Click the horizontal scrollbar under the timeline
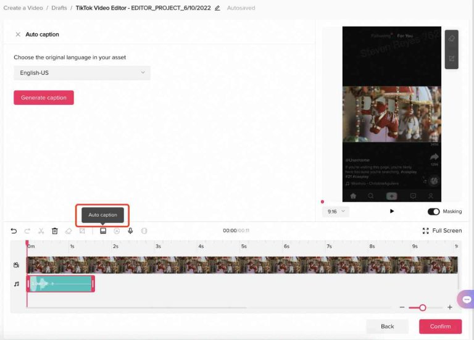The height and width of the screenshot is (340, 474). [136, 308]
